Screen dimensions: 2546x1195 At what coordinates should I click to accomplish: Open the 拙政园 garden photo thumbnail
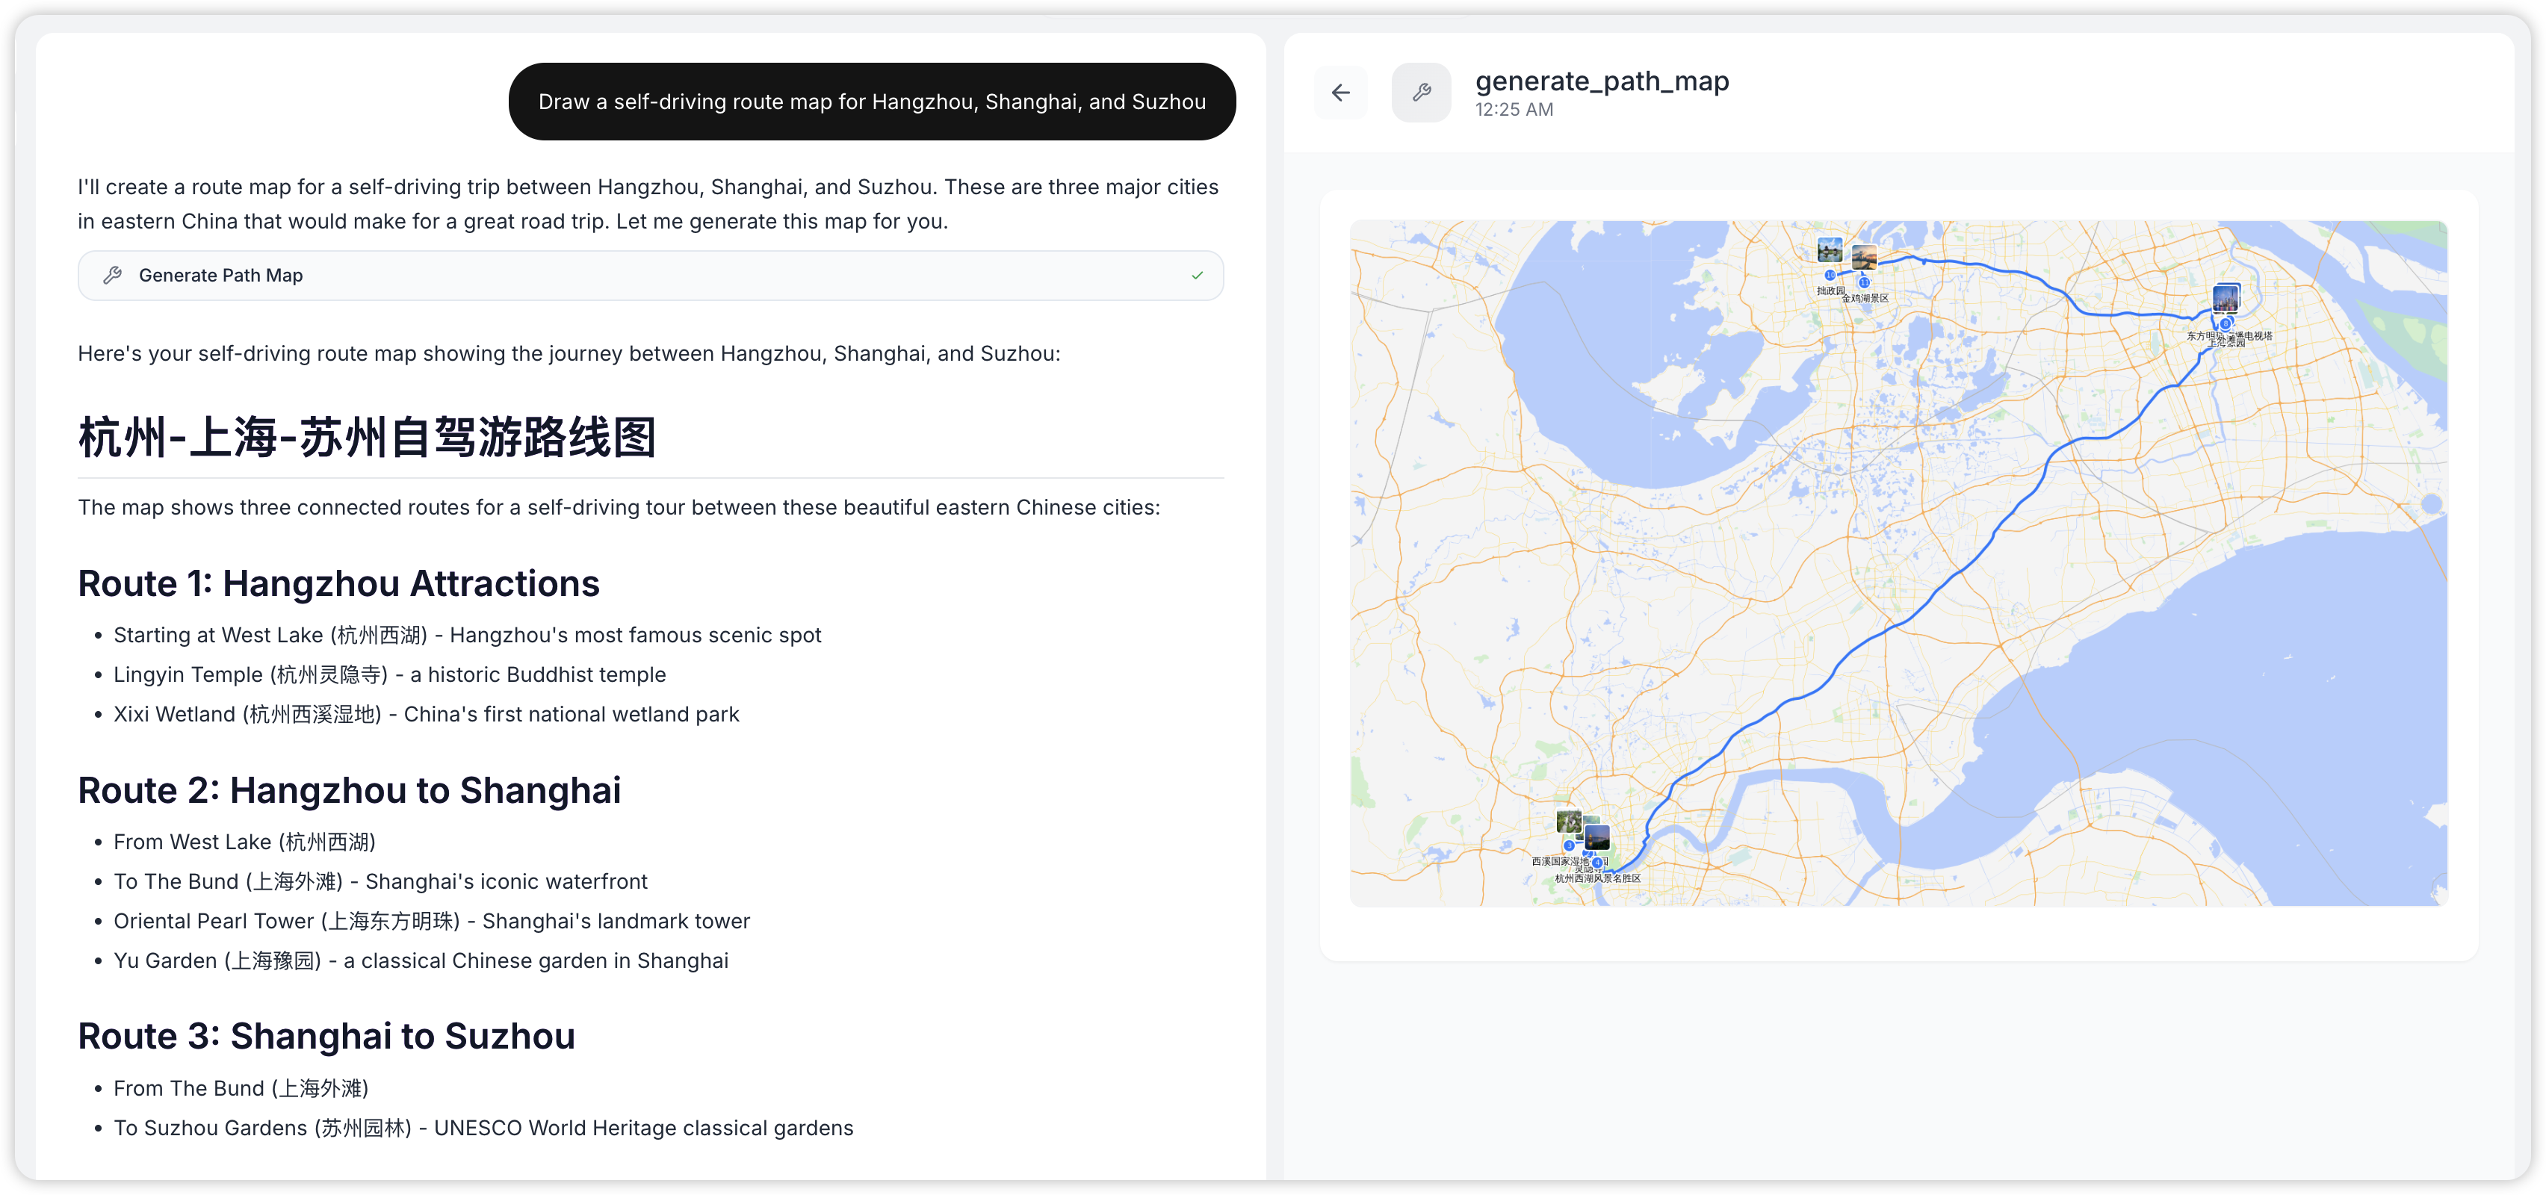click(1830, 250)
